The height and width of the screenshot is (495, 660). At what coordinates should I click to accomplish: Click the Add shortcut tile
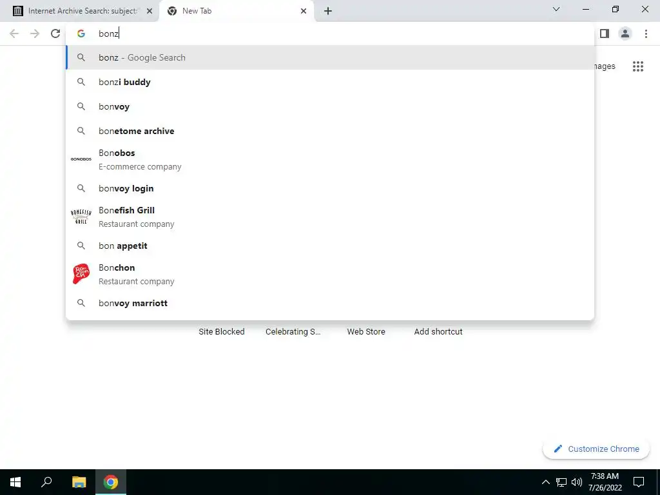[x=438, y=332]
